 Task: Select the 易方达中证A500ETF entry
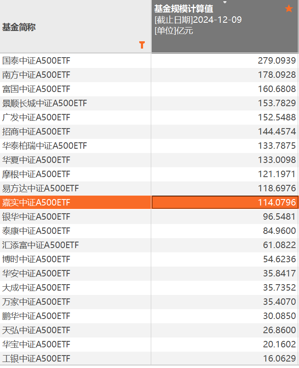(40, 188)
